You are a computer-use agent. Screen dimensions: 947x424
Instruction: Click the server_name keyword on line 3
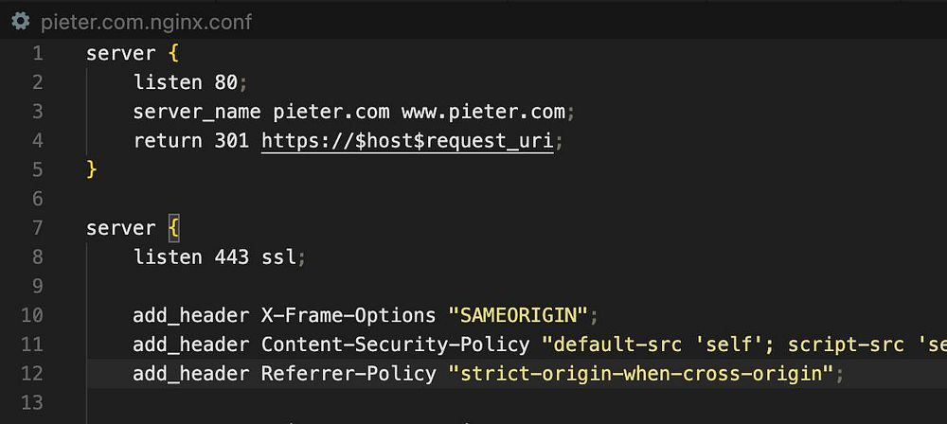click(x=197, y=112)
